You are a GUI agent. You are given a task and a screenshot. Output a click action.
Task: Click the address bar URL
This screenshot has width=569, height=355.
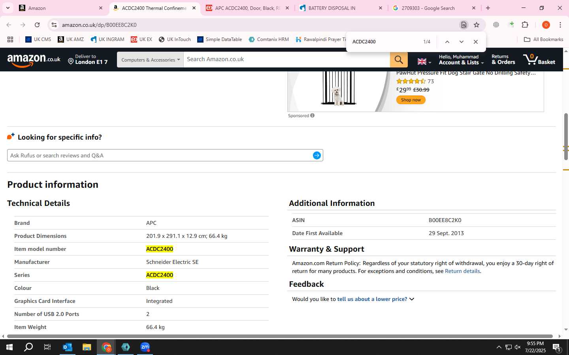99,25
